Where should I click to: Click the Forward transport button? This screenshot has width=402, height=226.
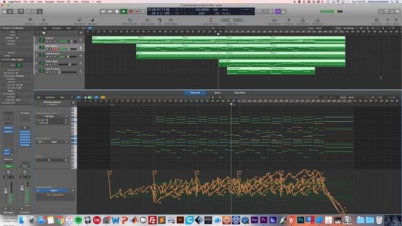110,11
